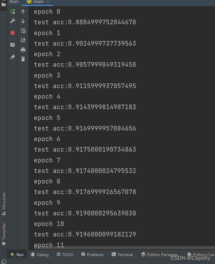Switch to the Run tool window tab
The image size is (215, 264).
(17, 255)
